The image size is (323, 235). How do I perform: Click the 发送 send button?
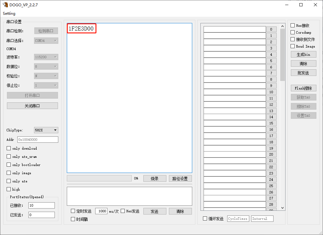click(155, 211)
